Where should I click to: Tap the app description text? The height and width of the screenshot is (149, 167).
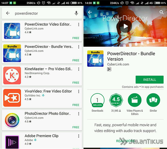coord(125,128)
